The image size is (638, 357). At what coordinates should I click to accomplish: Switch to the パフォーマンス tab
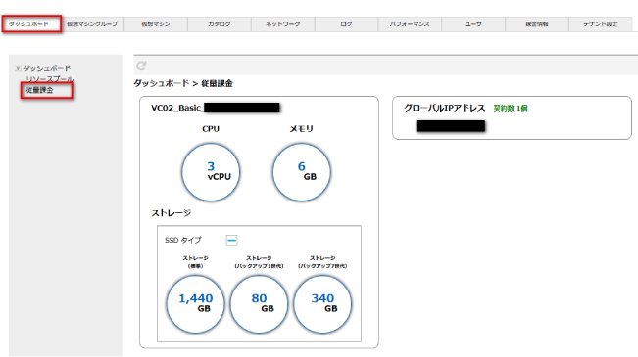click(x=410, y=24)
